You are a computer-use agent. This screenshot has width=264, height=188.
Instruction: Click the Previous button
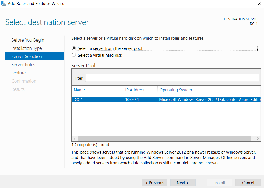[x=154, y=183]
